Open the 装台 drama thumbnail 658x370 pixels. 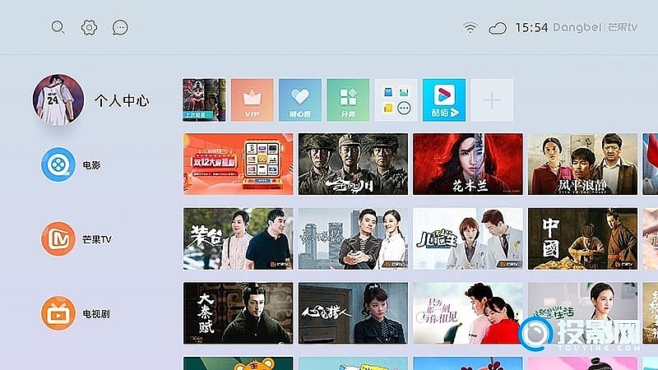[239, 238]
